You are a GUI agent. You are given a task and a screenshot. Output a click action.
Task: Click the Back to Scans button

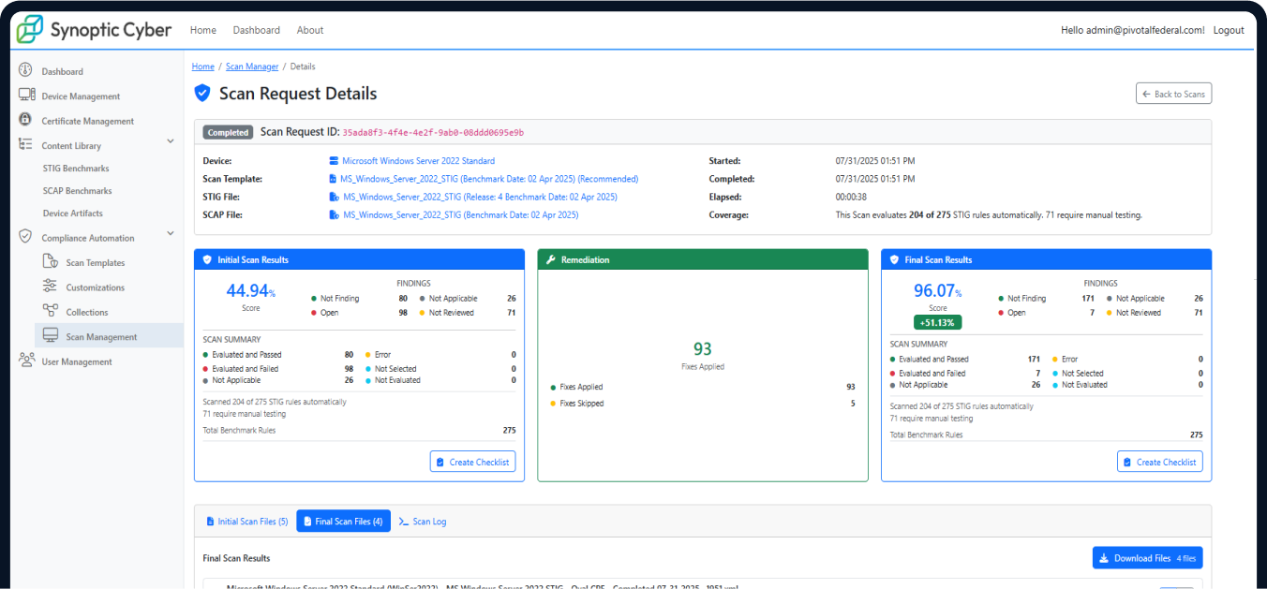pyautogui.click(x=1173, y=94)
